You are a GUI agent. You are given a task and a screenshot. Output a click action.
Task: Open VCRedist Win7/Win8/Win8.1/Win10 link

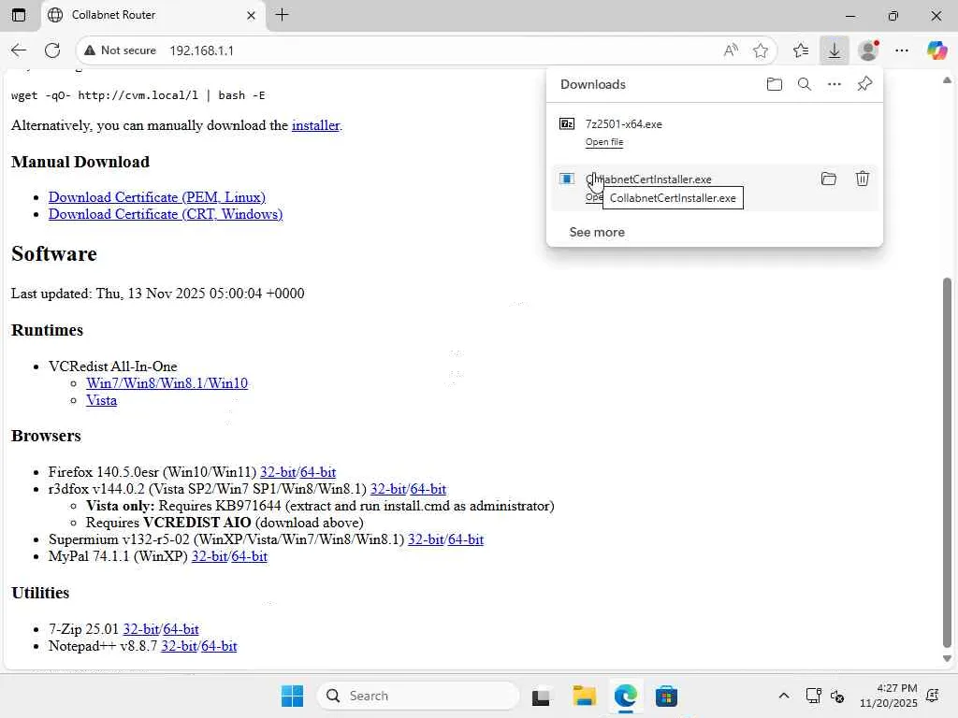click(167, 383)
